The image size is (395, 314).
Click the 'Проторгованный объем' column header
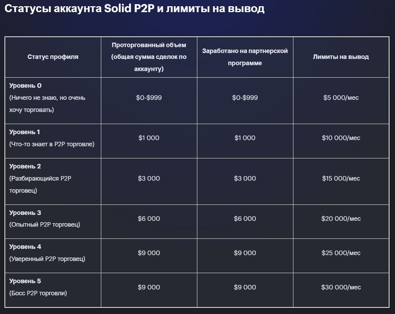pyautogui.click(x=149, y=57)
